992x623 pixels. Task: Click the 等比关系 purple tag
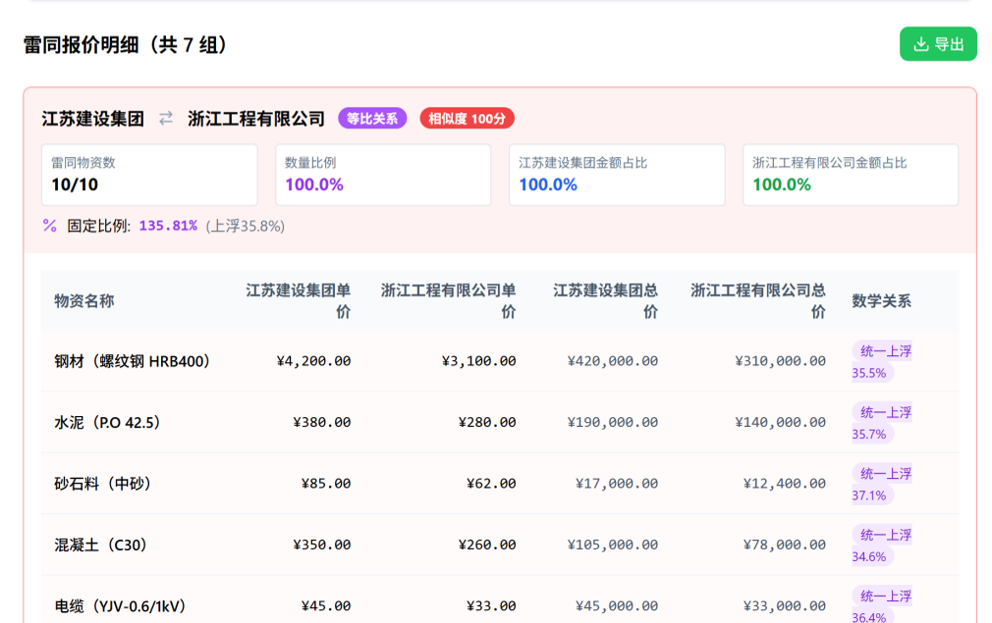pos(372,118)
